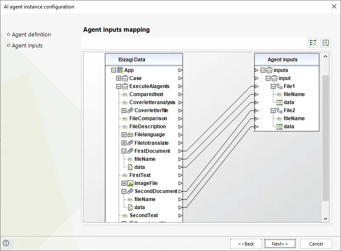Click the ImageFile picture icon
The image size is (341, 251).
tap(130, 183)
